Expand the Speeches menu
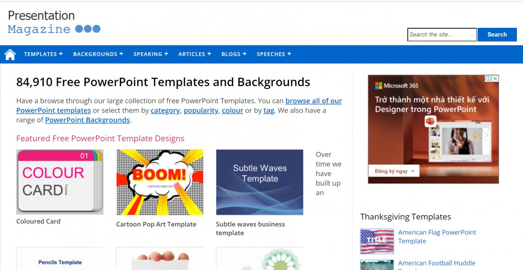The width and height of the screenshot is (523, 270). (x=274, y=54)
